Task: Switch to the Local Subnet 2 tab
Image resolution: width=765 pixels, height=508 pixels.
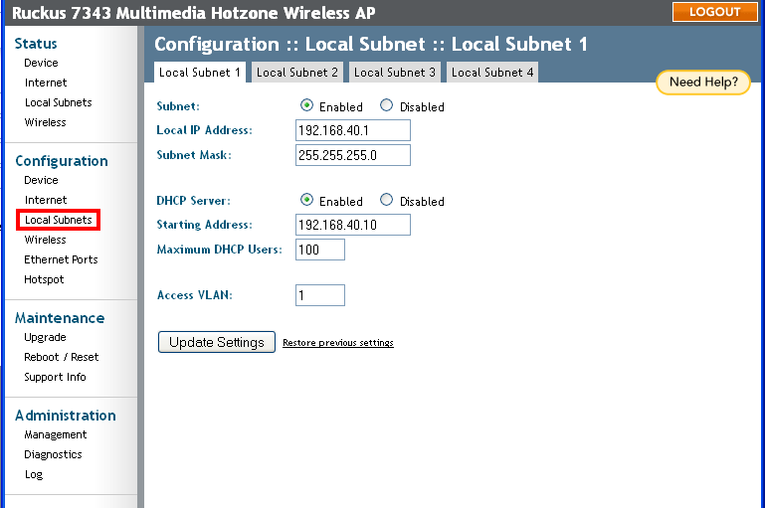Action: click(x=297, y=73)
